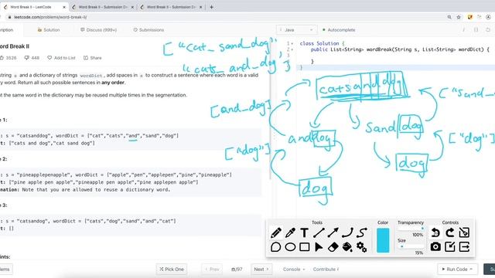Click the browser address bar URL
The height and width of the screenshot is (278, 495).
[x=50, y=17]
